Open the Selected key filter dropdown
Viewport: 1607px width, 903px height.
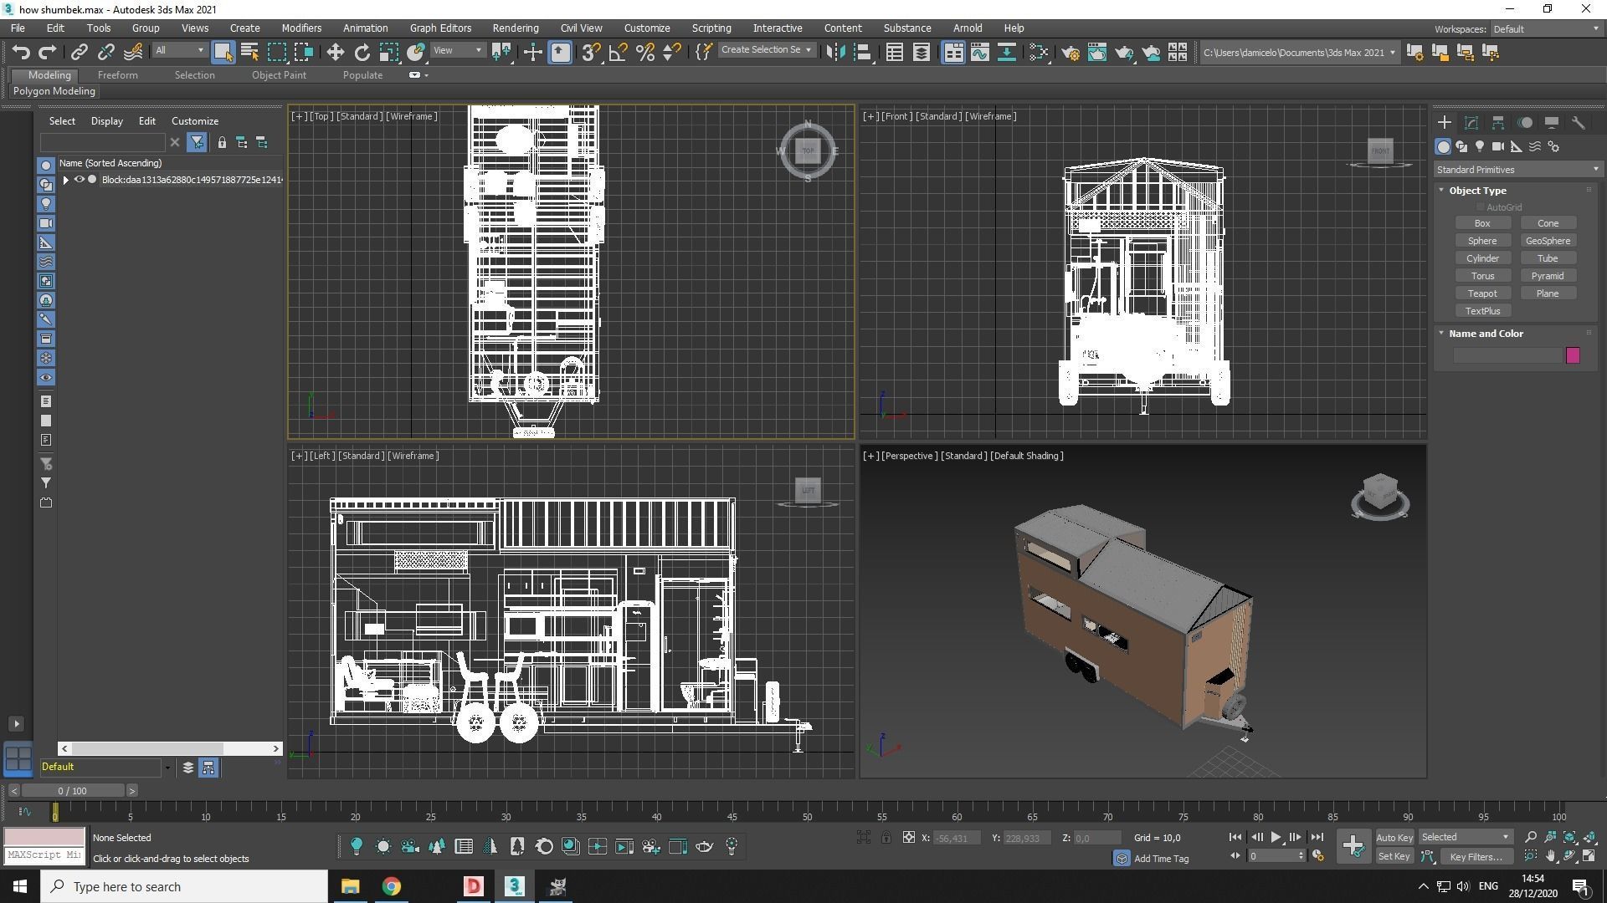click(1465, 837)
